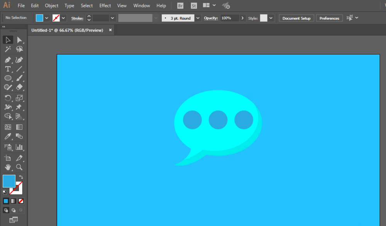Open the graphic Style dropdown
386x226 pixels.
pyautogui.click(x=271, y=18)
